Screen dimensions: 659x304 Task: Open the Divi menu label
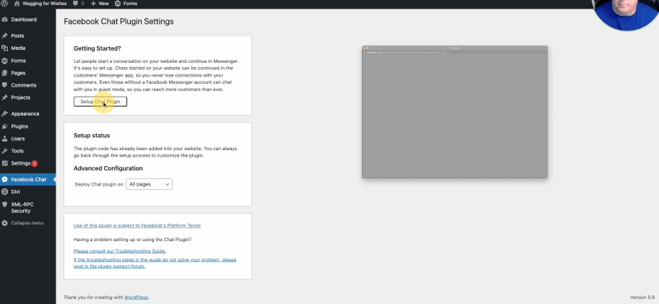(x=16, y=192)
